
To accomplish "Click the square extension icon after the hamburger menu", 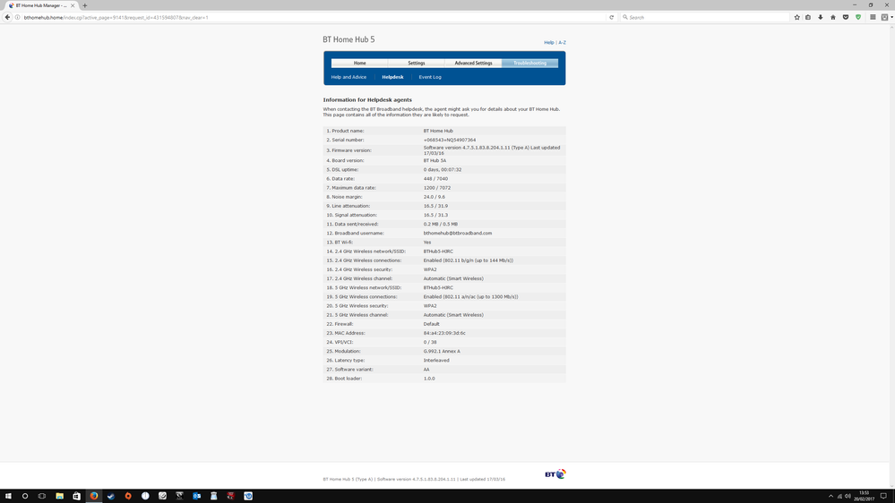I will [885, 17].
